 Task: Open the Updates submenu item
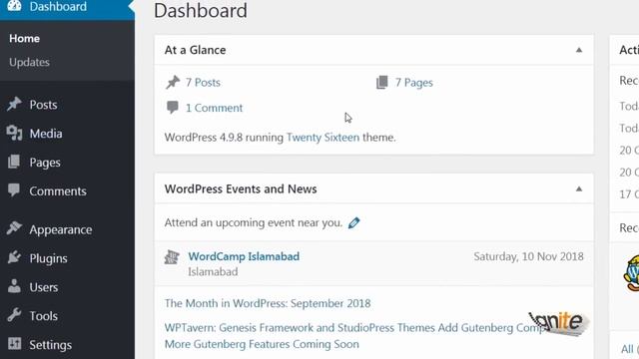[29, 62]
